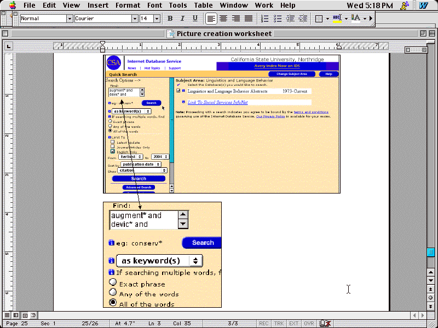Click the blue Search button in the enlarged lower picture
The height and width of the screenshot is (328, 438).
point(201,243)
